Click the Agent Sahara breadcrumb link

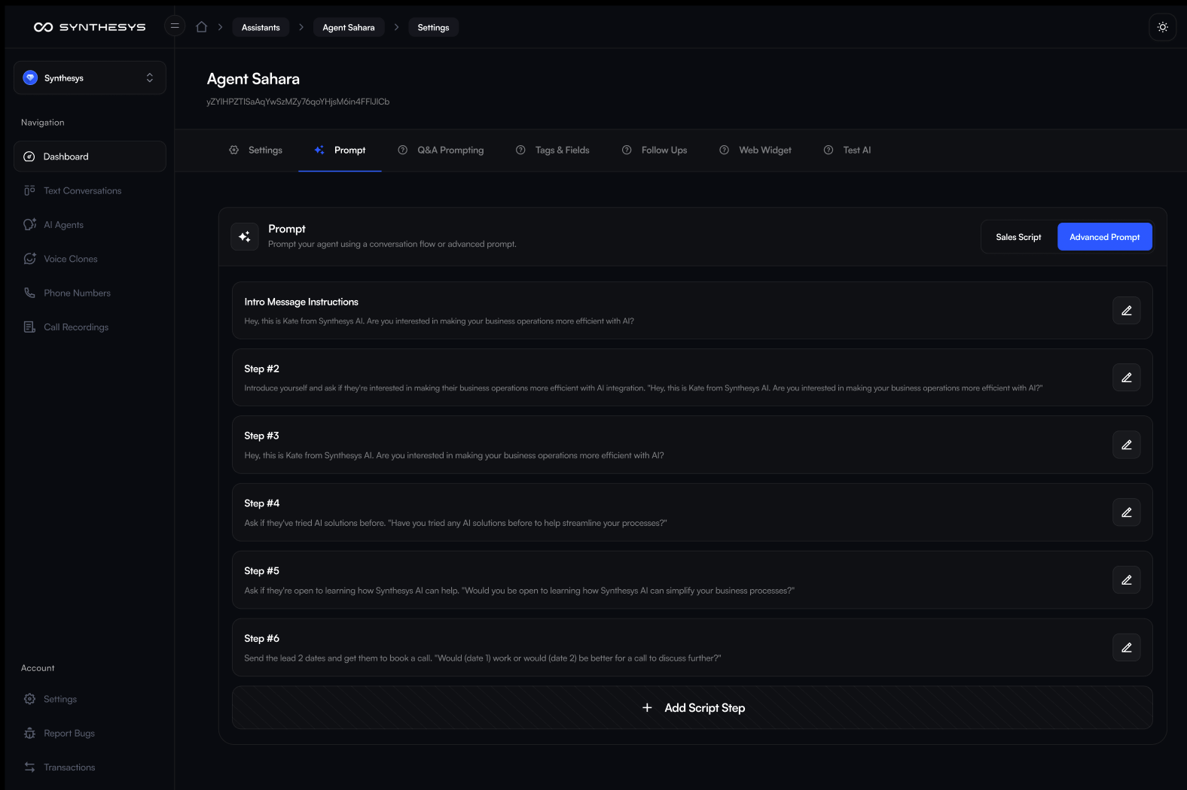pos(349,27)
